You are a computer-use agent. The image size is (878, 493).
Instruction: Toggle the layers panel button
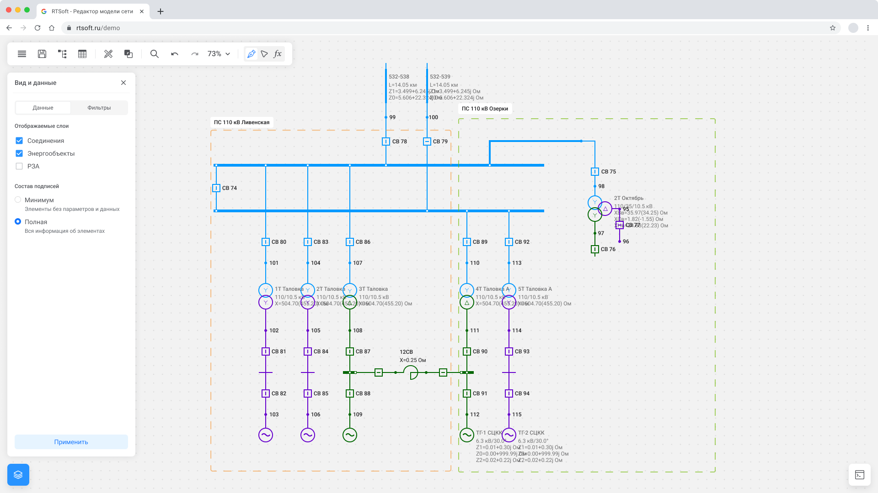point(18,475)
